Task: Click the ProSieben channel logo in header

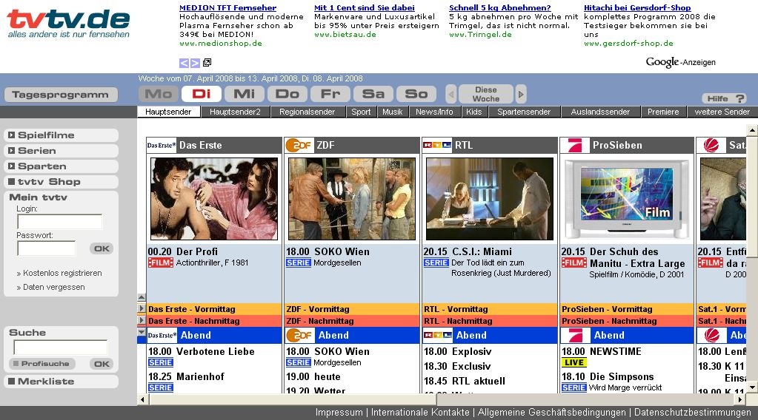Action: pyautogui.click(x=575, y=145)
